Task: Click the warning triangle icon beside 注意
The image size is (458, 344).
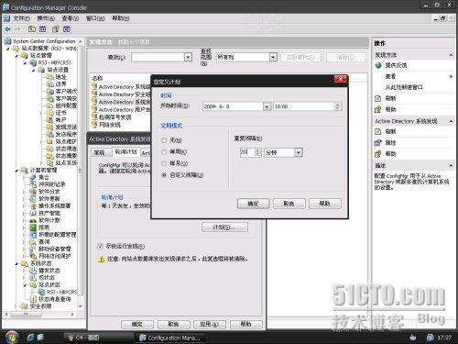Action: coord(102,260)
